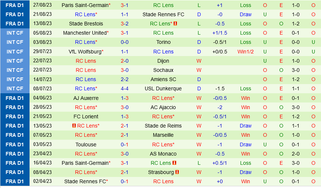Select the Torino team name
321x188 pixels.
(163, 42)
